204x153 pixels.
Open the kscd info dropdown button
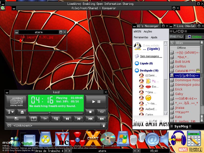[11, 112]
